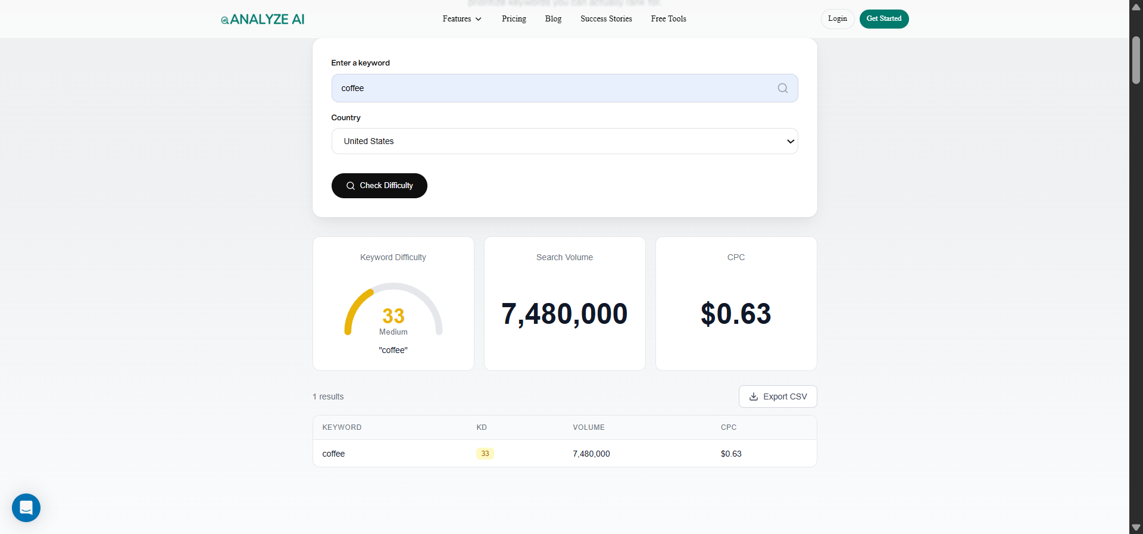The height and width of the screenshot is (534, 1143).
Task: Click the large 7,480,000 Search Volume value
Action: click(x=564, y=314)
